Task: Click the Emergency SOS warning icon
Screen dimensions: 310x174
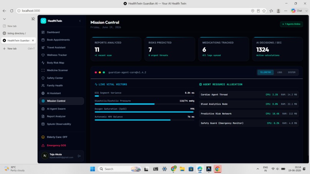Action: (43, 145)
